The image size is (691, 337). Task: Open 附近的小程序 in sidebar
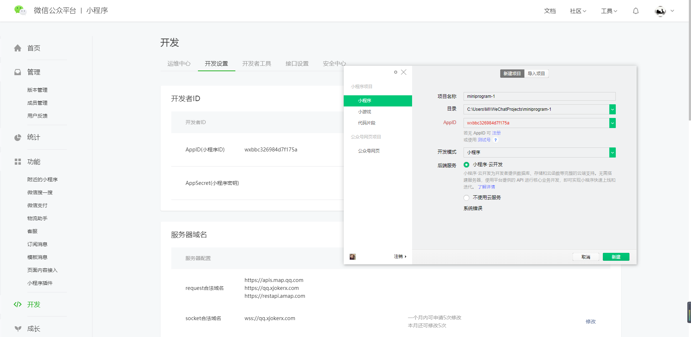(42, 179)
